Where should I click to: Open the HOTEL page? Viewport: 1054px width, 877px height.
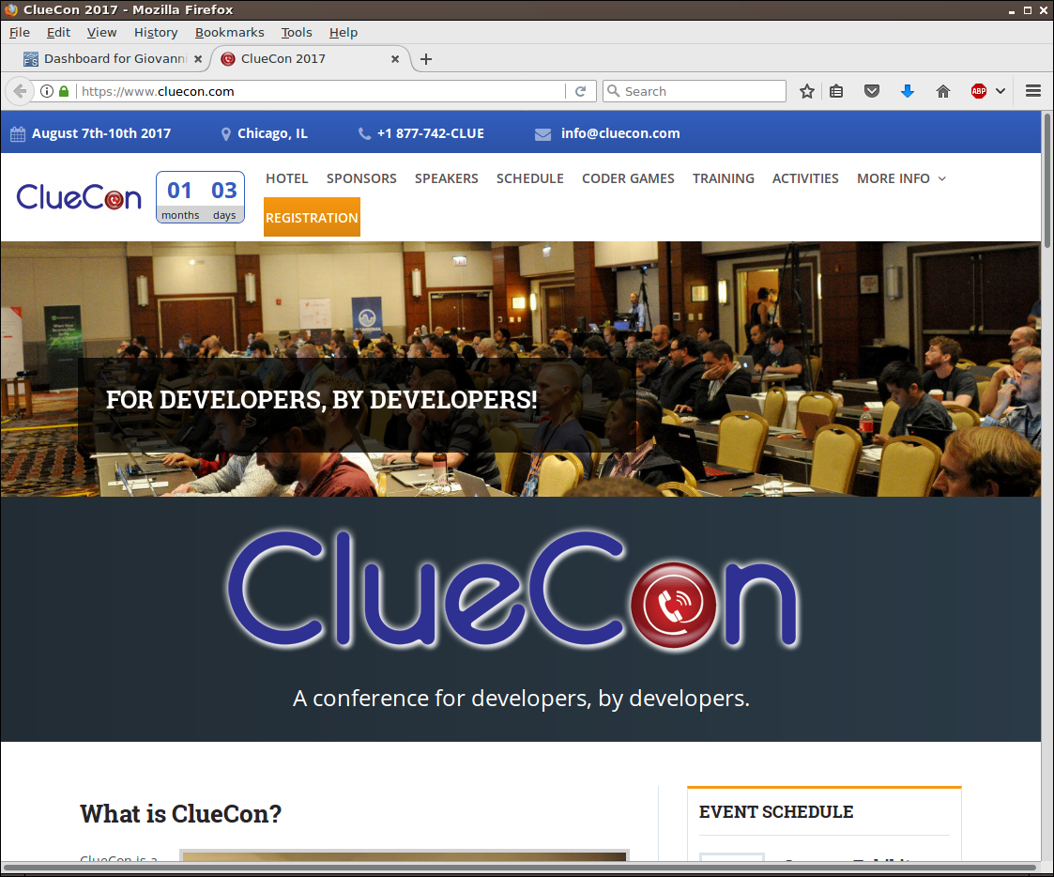point(287,178)
